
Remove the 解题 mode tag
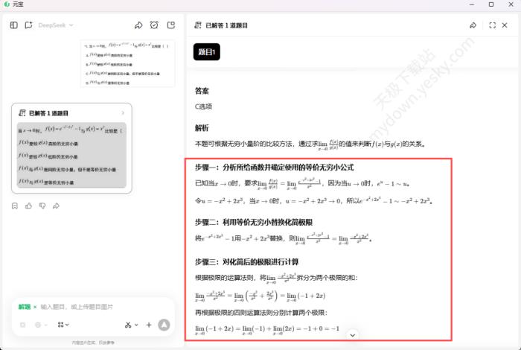35,307
